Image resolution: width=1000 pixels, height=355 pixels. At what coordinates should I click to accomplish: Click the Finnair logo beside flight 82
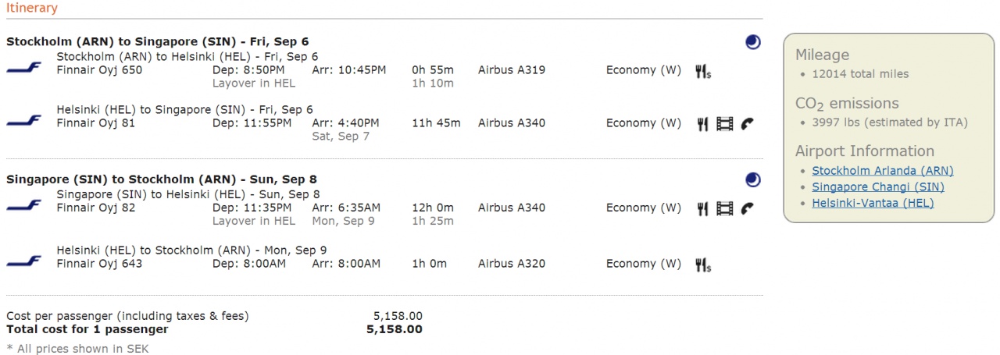[x=24, y=207]
